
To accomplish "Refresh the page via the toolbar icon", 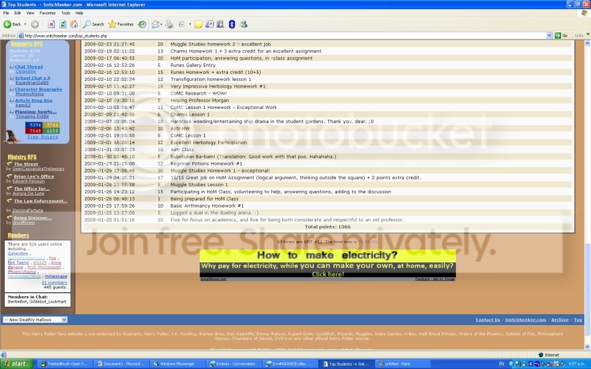I will click(x=62, y=24).
